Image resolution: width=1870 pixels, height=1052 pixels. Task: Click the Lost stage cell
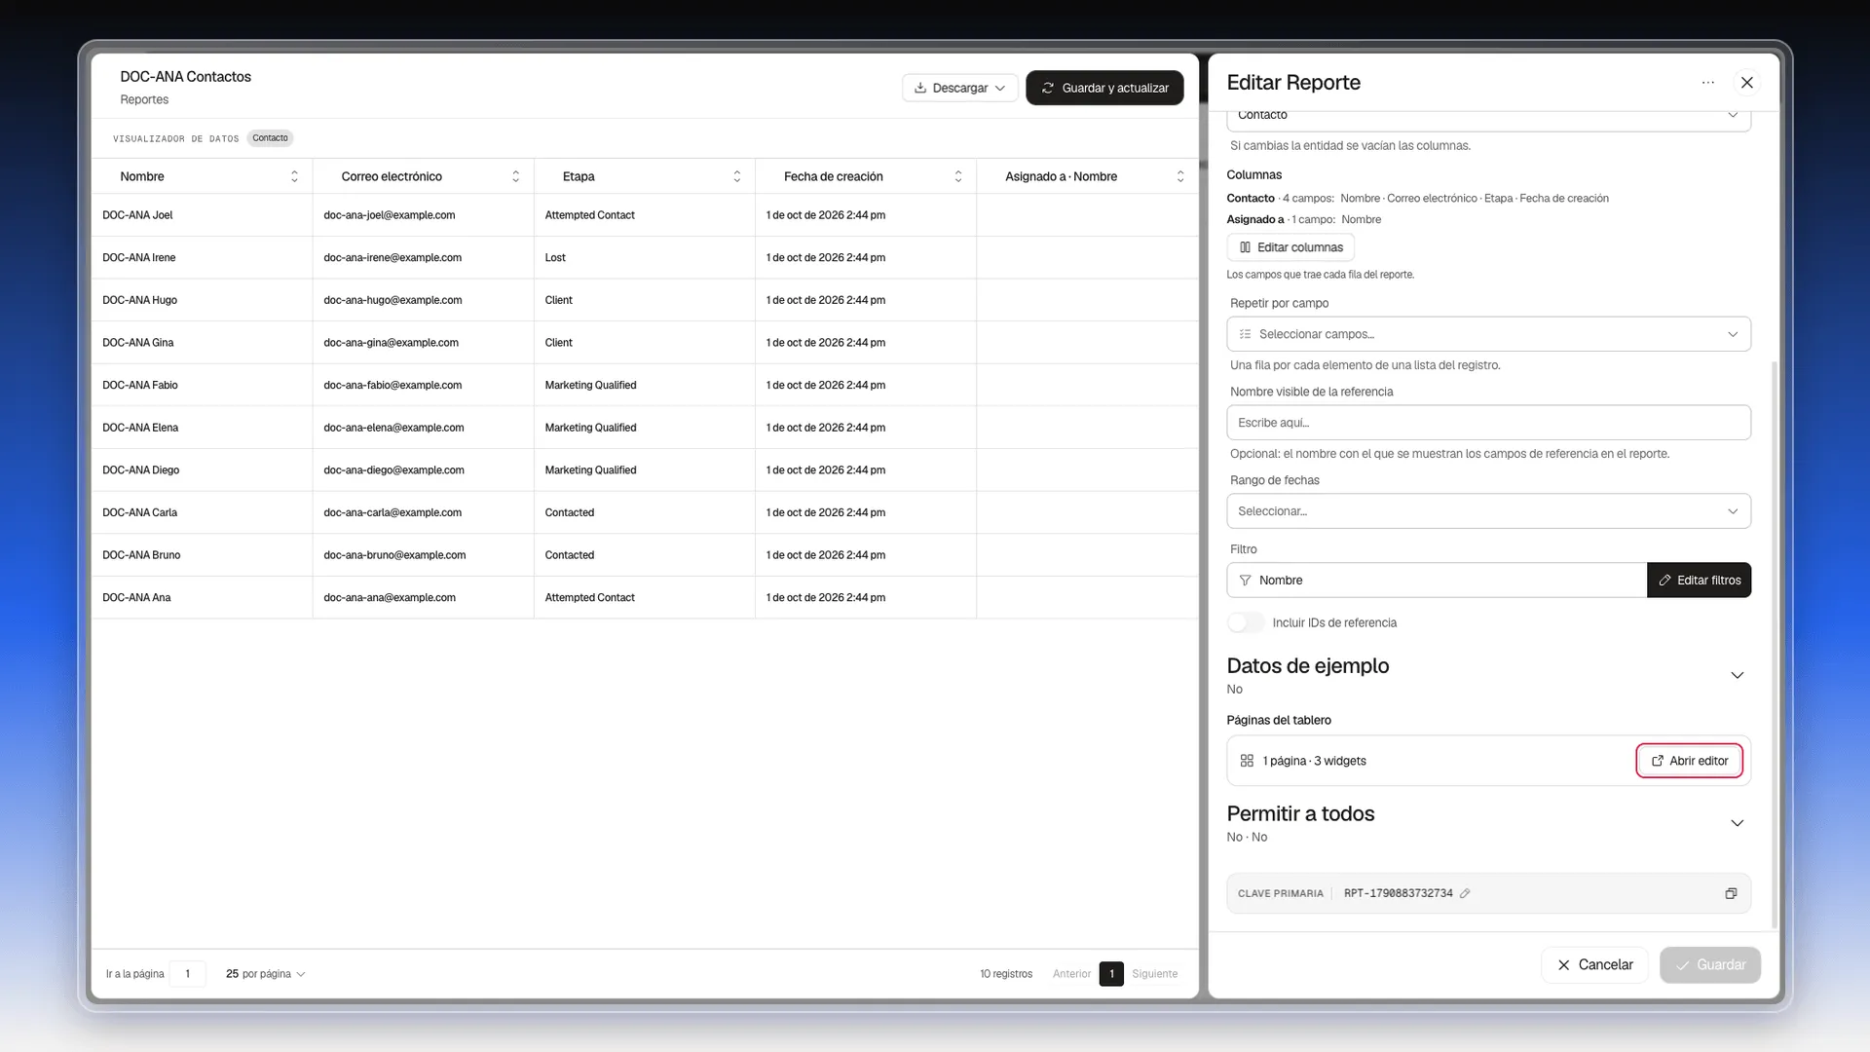555,258
